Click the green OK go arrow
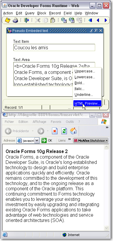Viewport: 113px width, 241px height. (44, 140)
